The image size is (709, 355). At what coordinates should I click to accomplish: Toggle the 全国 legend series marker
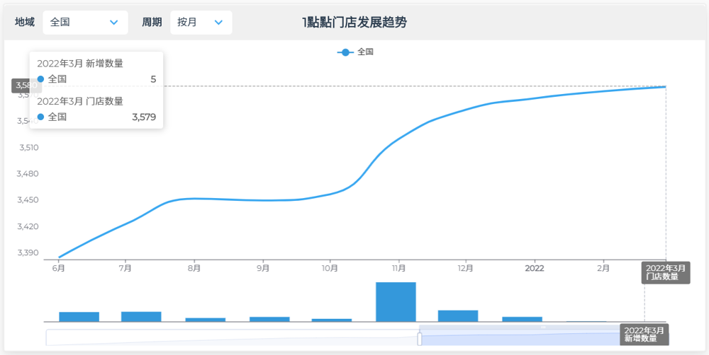click(345, 52)
